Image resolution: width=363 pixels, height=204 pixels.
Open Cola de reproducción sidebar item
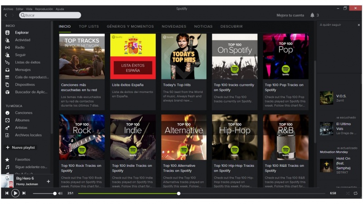[32, 77]
